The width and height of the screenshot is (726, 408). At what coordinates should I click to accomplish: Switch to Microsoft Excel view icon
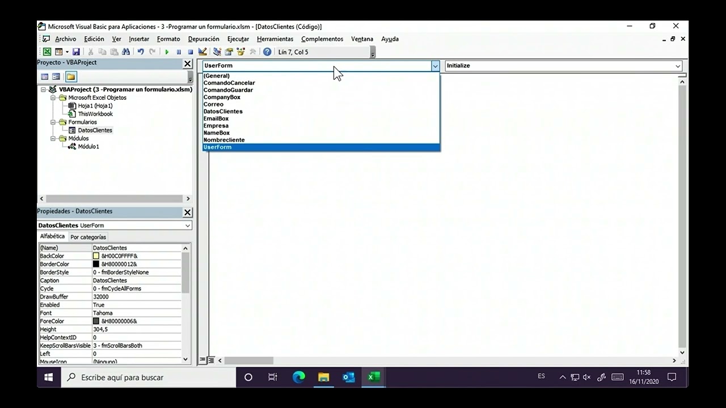47,52
